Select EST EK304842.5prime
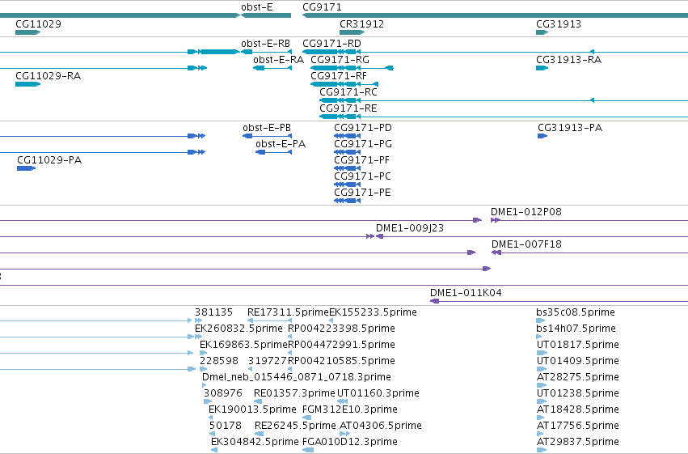This screenshot has height=454, width=688. [x=255, y=442]
